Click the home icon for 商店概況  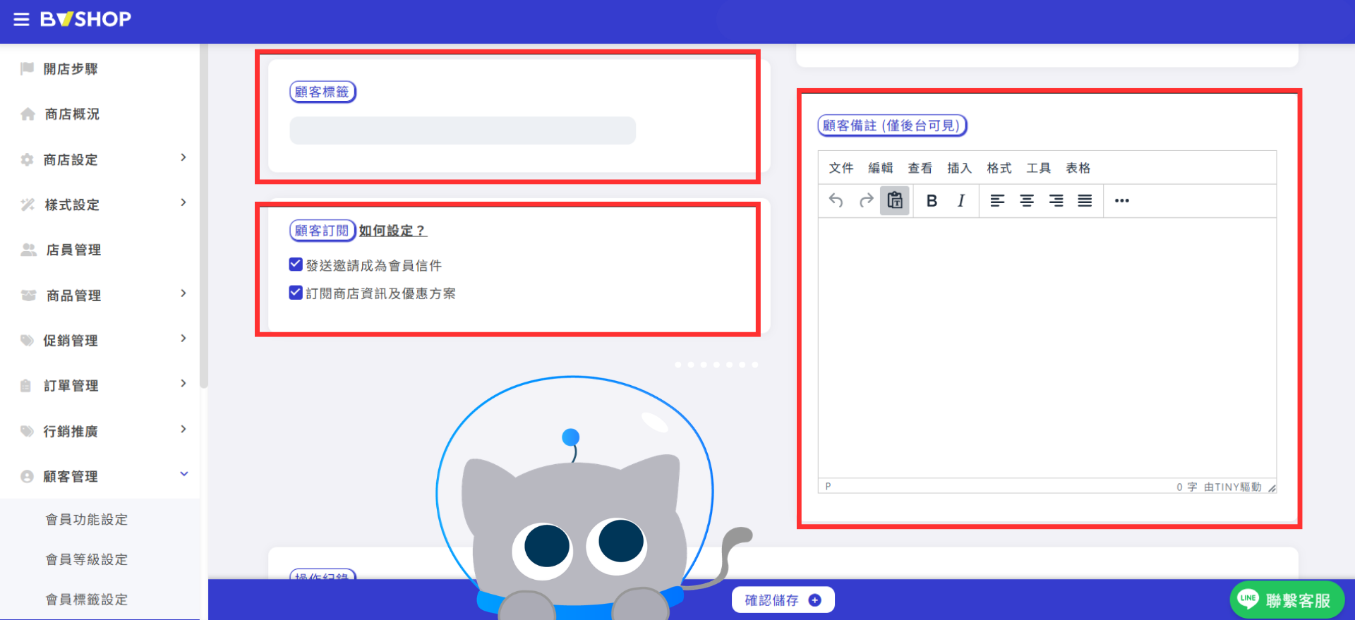(x=28, y=114)
